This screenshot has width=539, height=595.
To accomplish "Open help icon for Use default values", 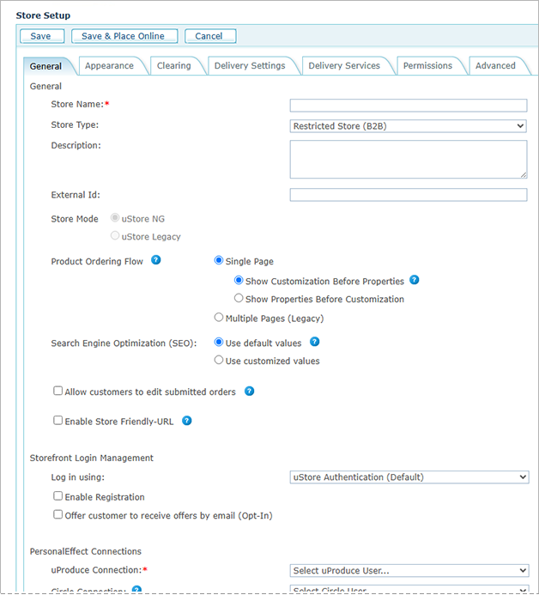I will pos(314,342).
